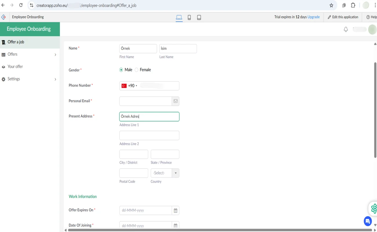Open Offers menu item in sidebar
This screenshot has height=232, width=377.
click(30, 55)
